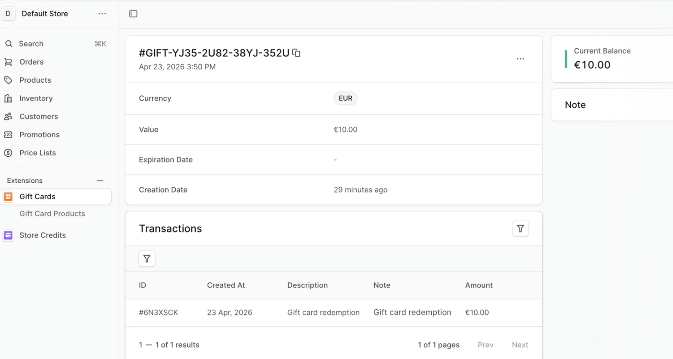673x359 pixels.
Task: Click the Products tag icon
Action: (x=8, y=80)
